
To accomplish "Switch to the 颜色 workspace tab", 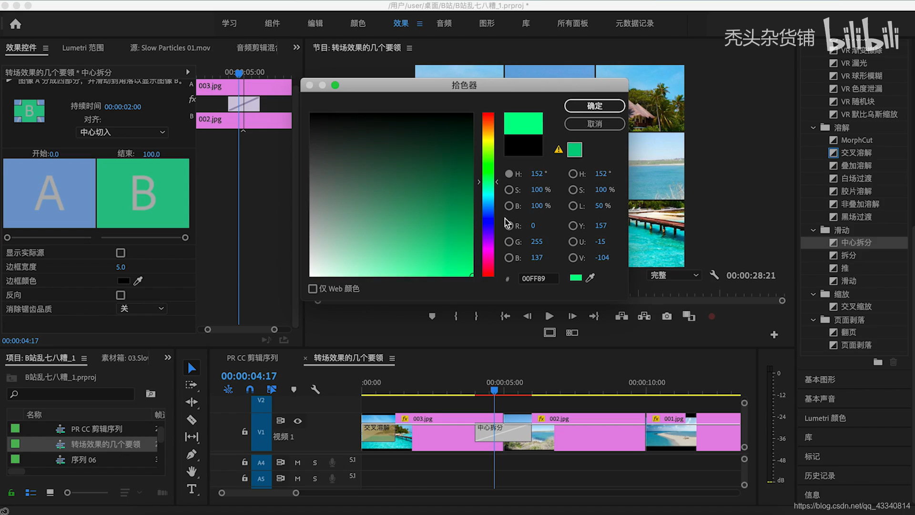I will pos(357,23).
